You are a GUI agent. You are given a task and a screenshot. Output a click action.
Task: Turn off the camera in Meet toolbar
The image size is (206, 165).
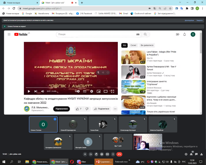tap(91, 154)
